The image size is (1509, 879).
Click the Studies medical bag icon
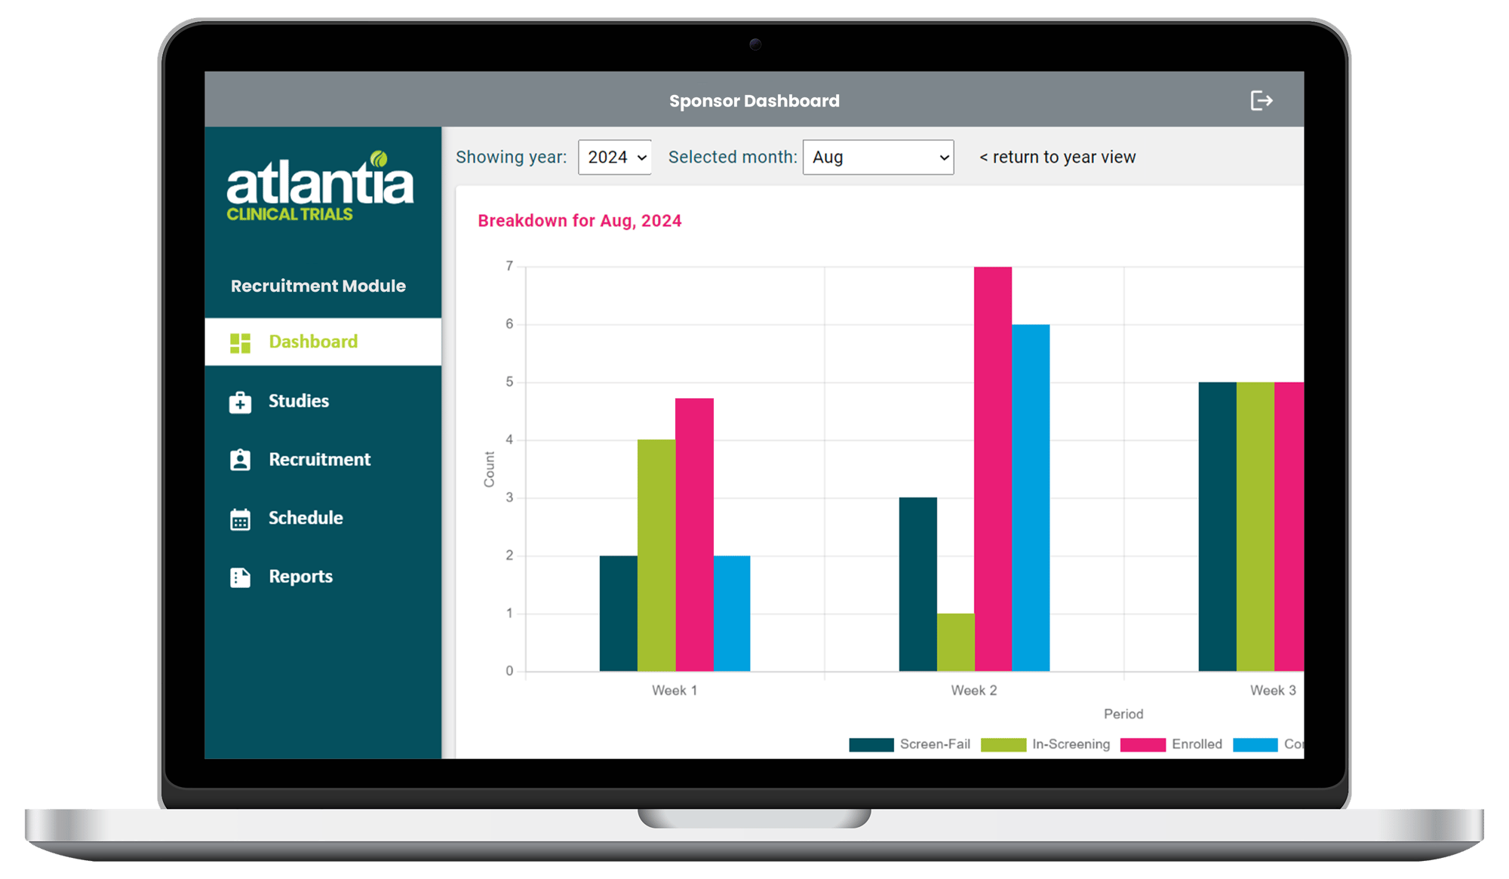pyautogui.click(x=240, y=402)
